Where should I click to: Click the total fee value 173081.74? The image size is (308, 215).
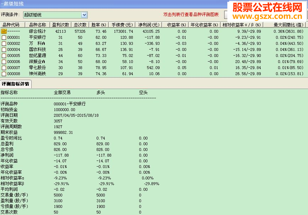pyautogui.click(x=123, y=31)
